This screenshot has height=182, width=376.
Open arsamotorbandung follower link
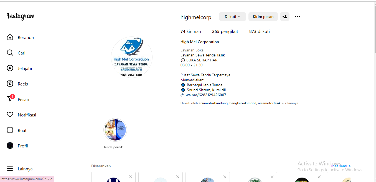[213, 103]
